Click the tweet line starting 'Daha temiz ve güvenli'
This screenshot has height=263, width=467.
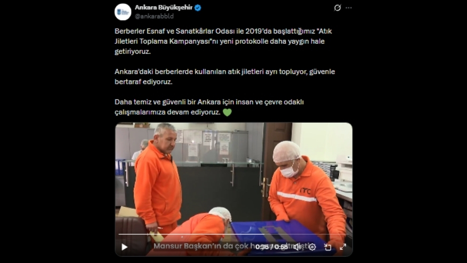(x=209, y=107)
